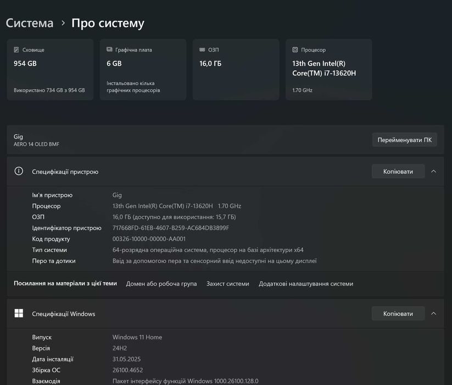
Task: Collapse Специфікації Windows section chevron
Action: [433, 313]
